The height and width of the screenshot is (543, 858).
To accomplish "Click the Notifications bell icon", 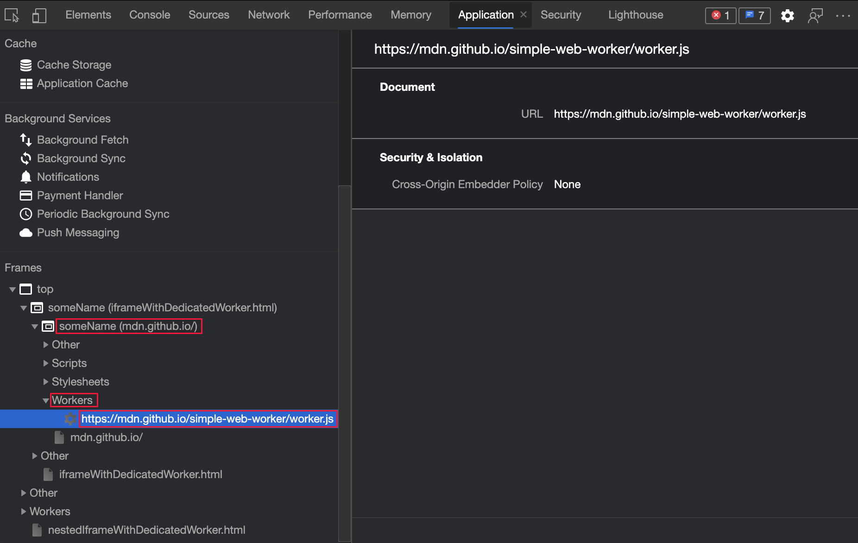I will point(25,177).
